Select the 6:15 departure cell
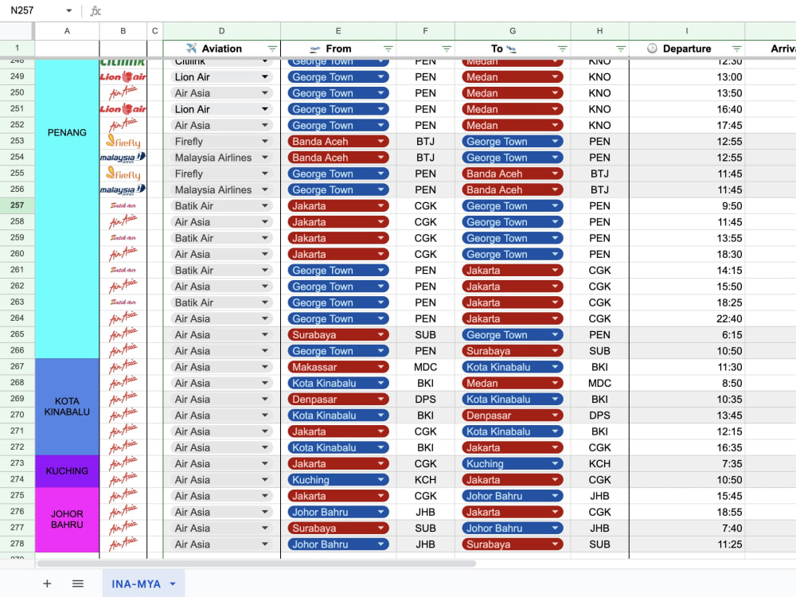Viewport: 796px width, 597px height. tap(687, 335)
